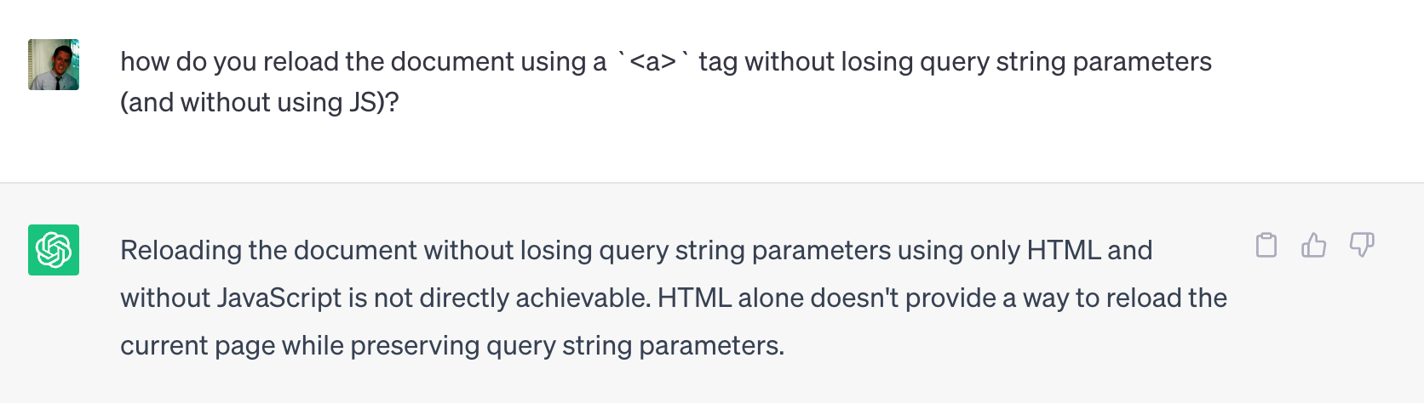Click the green ChatGPT logo avatar

(x=54, y=250)
